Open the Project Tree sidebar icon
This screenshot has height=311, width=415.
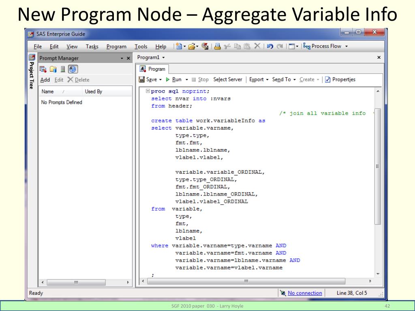32,57
